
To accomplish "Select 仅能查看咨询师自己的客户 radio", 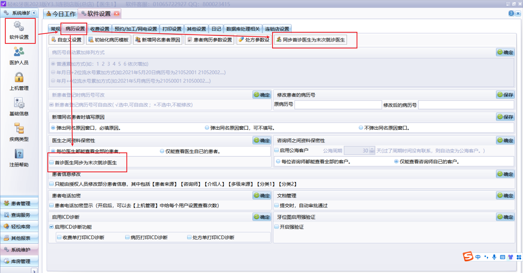I will 396,161.
